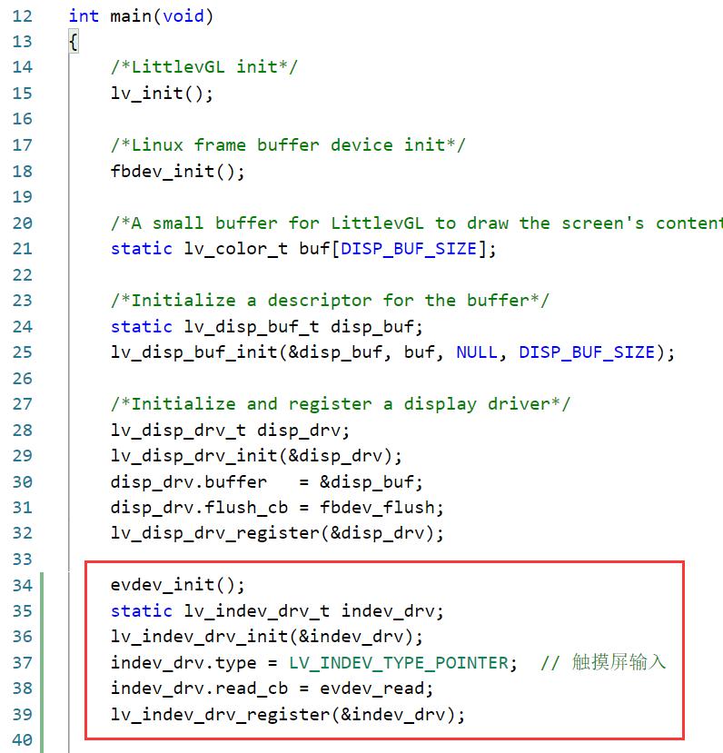Click the Chinese comment on line 37
The height and width of the screenshot is (753, 723).
click(603, 662)
